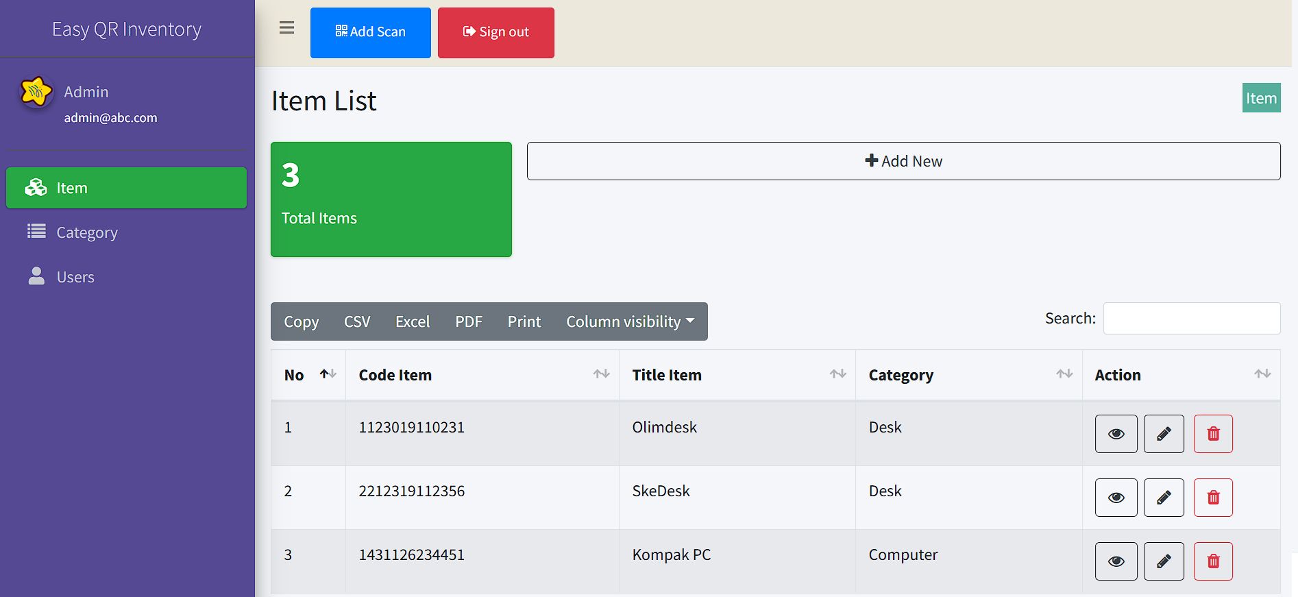Viewport: 1298px width, 597px height.
Task: Click the Admin avatar star icon
Action: tap(36, 92)
